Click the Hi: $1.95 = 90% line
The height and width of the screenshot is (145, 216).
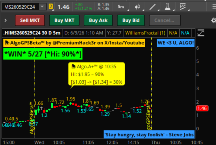click(x=87, y=74)
